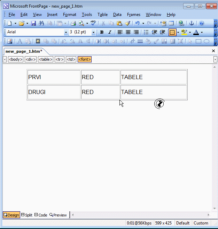Enable Center text alignment
This screenshot has width=218, height=229.
pyautogui.click(x=128, y=32)
